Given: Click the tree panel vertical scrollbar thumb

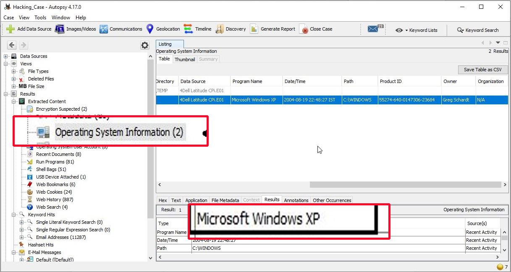Looking at the screenshot, I should (x=151, y=138).
